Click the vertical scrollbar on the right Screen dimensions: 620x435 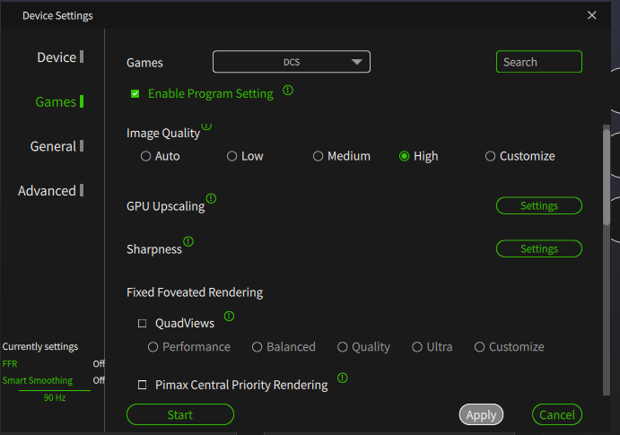[607, 176]
